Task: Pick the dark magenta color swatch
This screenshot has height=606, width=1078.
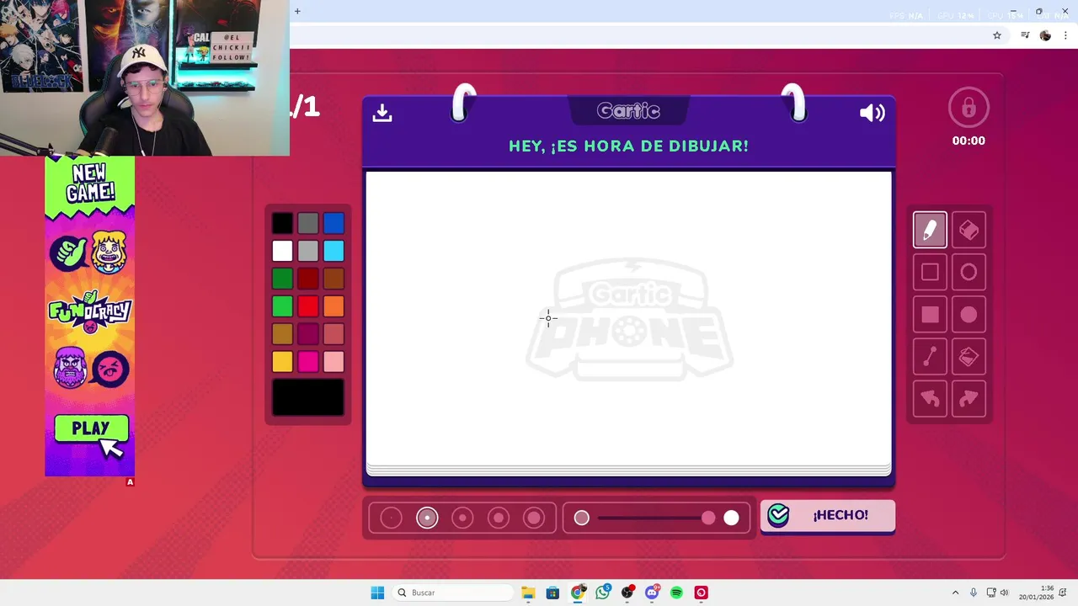Action: pos(308,334)
